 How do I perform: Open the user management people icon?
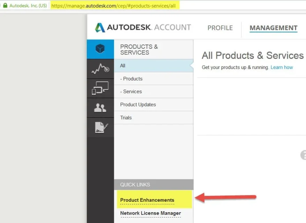click(x=100, y=108)
